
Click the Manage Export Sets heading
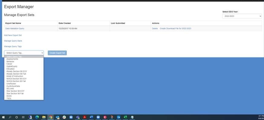click(x=19, y=15)
